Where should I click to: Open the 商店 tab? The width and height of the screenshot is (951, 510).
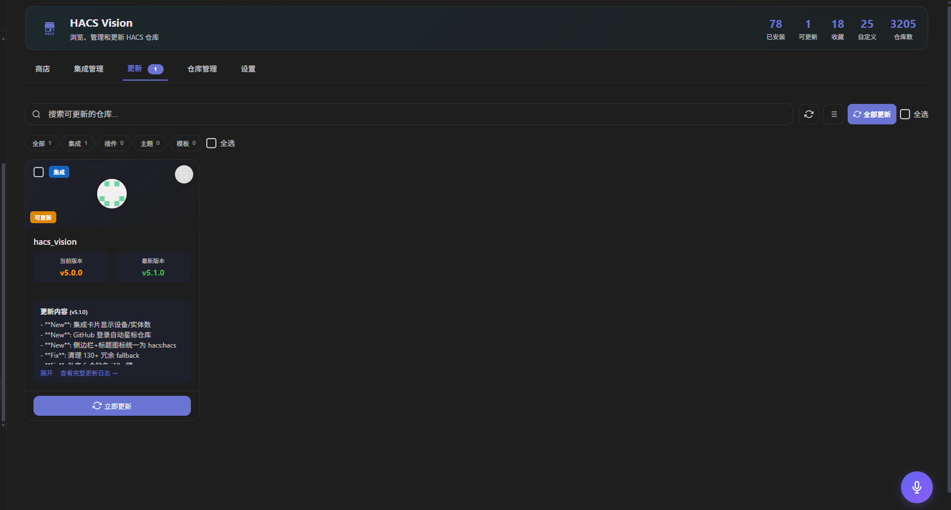(x=43, y=69)
